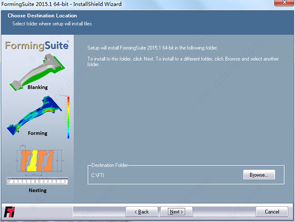This screenshot has height=222, width=295.
Task: Click the 'To install to this folder' instructions
Action: [183, 61]
